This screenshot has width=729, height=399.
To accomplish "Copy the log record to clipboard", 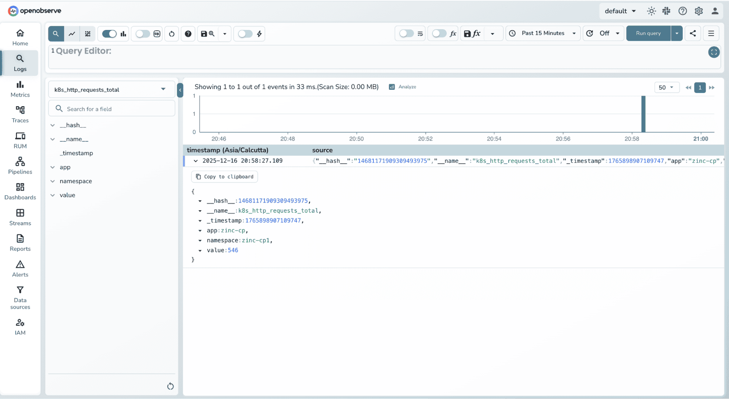I will coord(224,176).
